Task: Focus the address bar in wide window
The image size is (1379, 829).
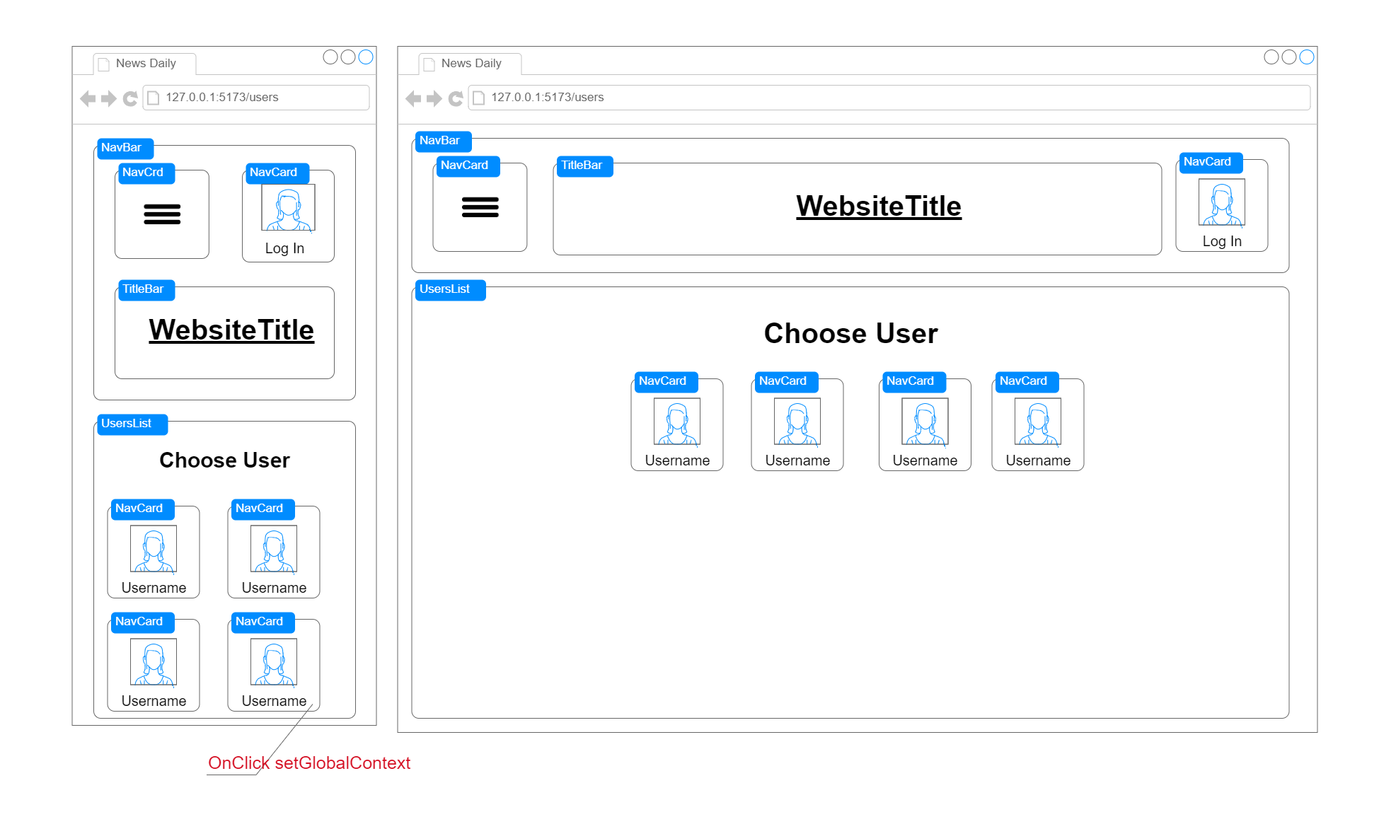Action: point(889,98)
